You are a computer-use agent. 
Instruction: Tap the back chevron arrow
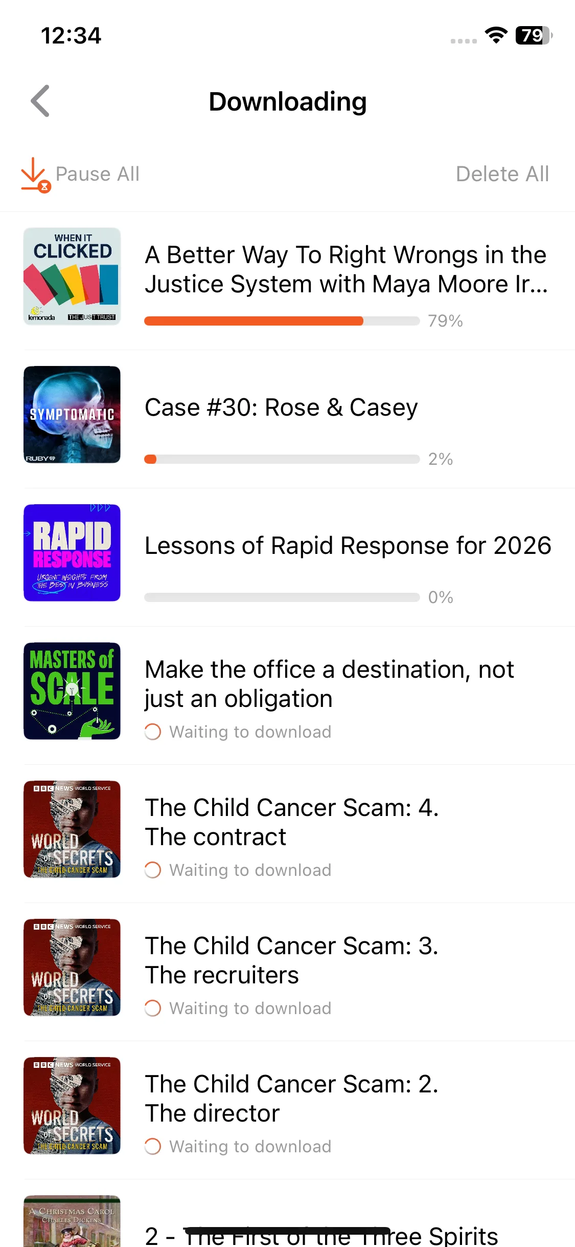(x=40, y=101)
